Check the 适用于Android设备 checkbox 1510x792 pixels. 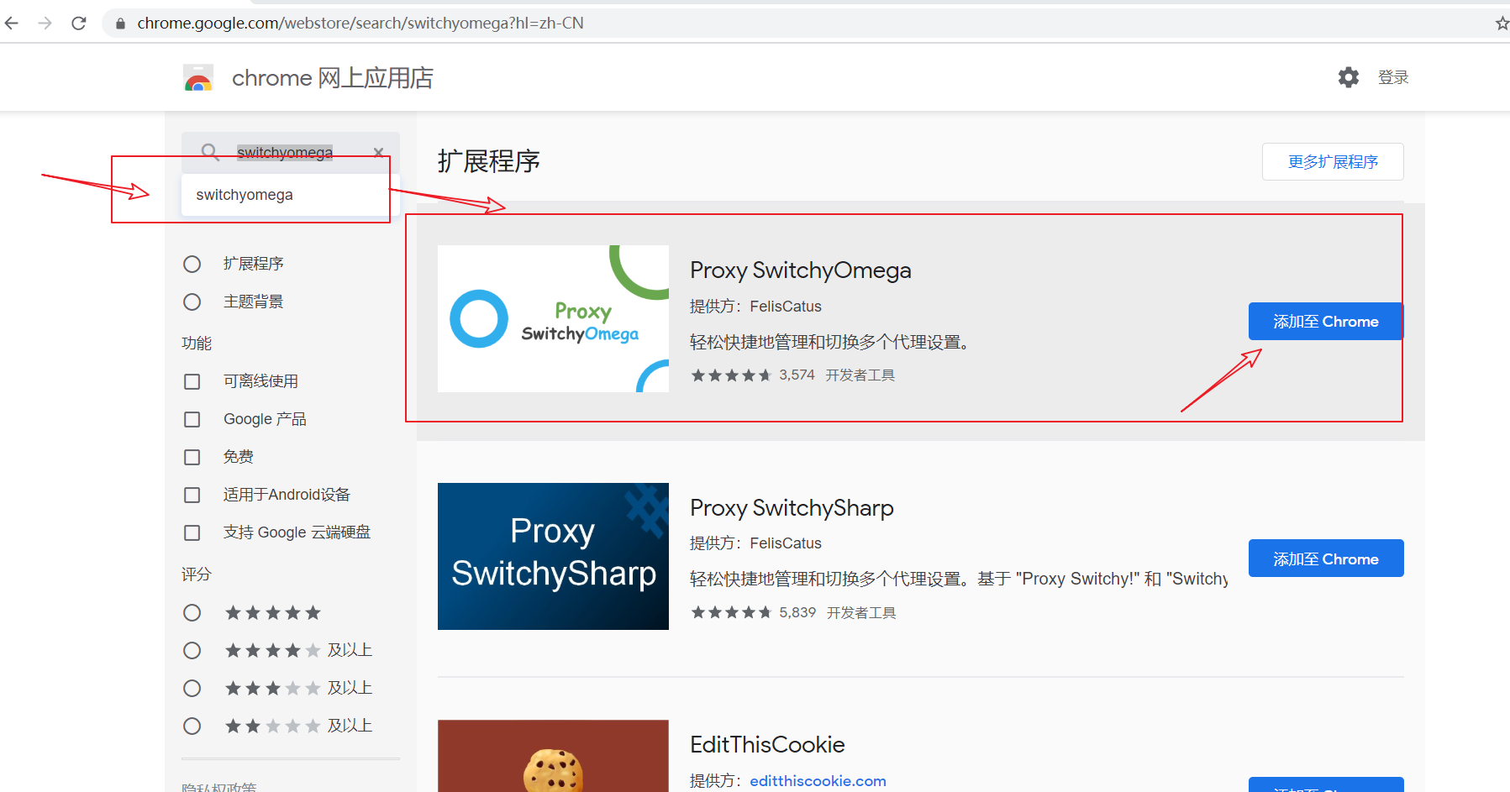(x=192, y=495)
